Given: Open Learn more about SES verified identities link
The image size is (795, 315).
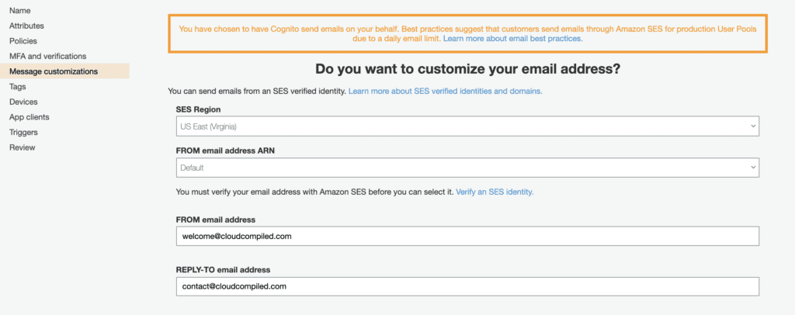Looking at the screenshot, I should [445, 91].
